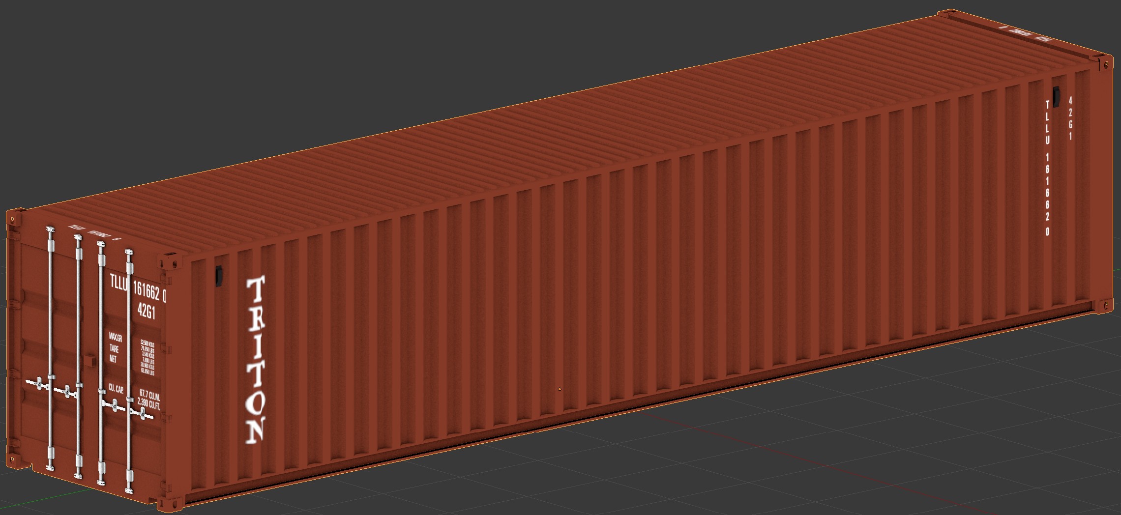Click the black vent beside the TRITON logo
1121x515 pixels.
pos(219,276)
